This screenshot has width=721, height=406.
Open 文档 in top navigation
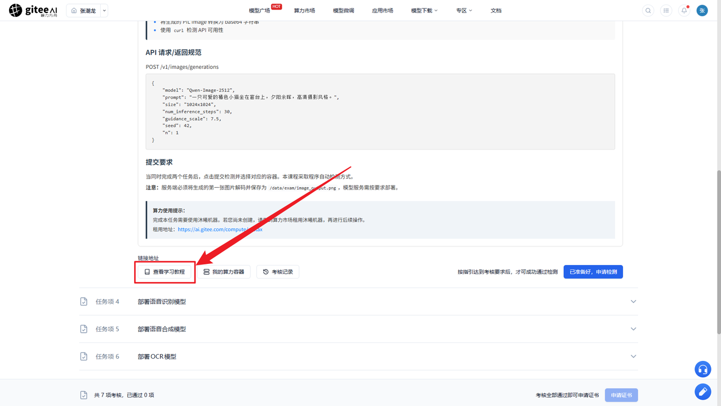tap(496, 11)
